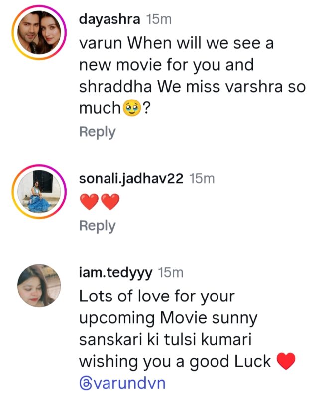Click the 15m timestamp beside iam.tedyyy
The height and width of the screenshot is (398, 326).
[x=171, y=273]
